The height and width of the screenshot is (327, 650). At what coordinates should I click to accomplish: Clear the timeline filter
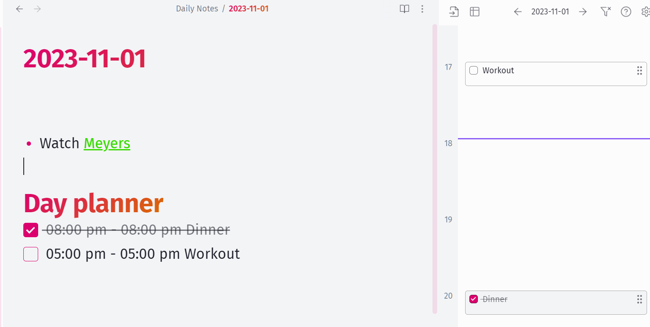(x=605, y=11)
